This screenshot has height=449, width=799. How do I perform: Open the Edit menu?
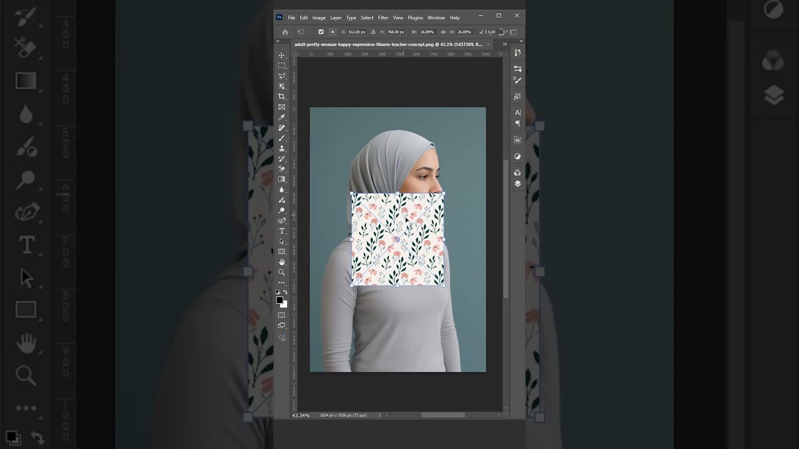click(x=304, y=17)
